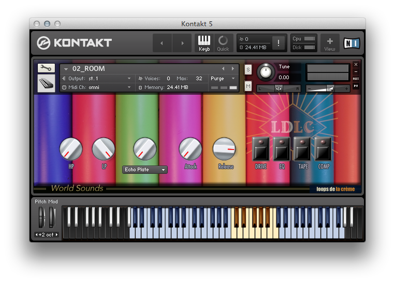Click the Tune value 0.00 field
The height and width of the screenshot is (283, 395).
[289, 77]
